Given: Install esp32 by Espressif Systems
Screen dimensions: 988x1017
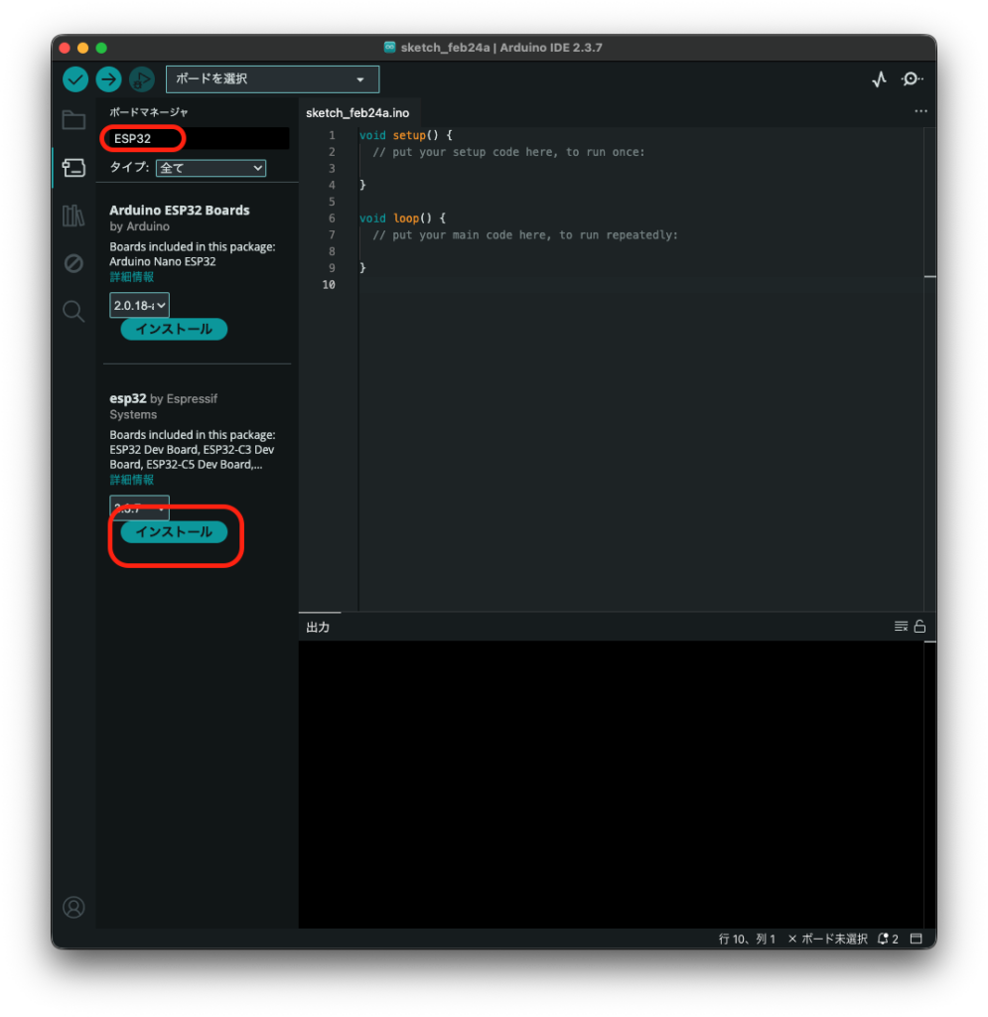Looking at the screenshot, I should coord(174,532).
